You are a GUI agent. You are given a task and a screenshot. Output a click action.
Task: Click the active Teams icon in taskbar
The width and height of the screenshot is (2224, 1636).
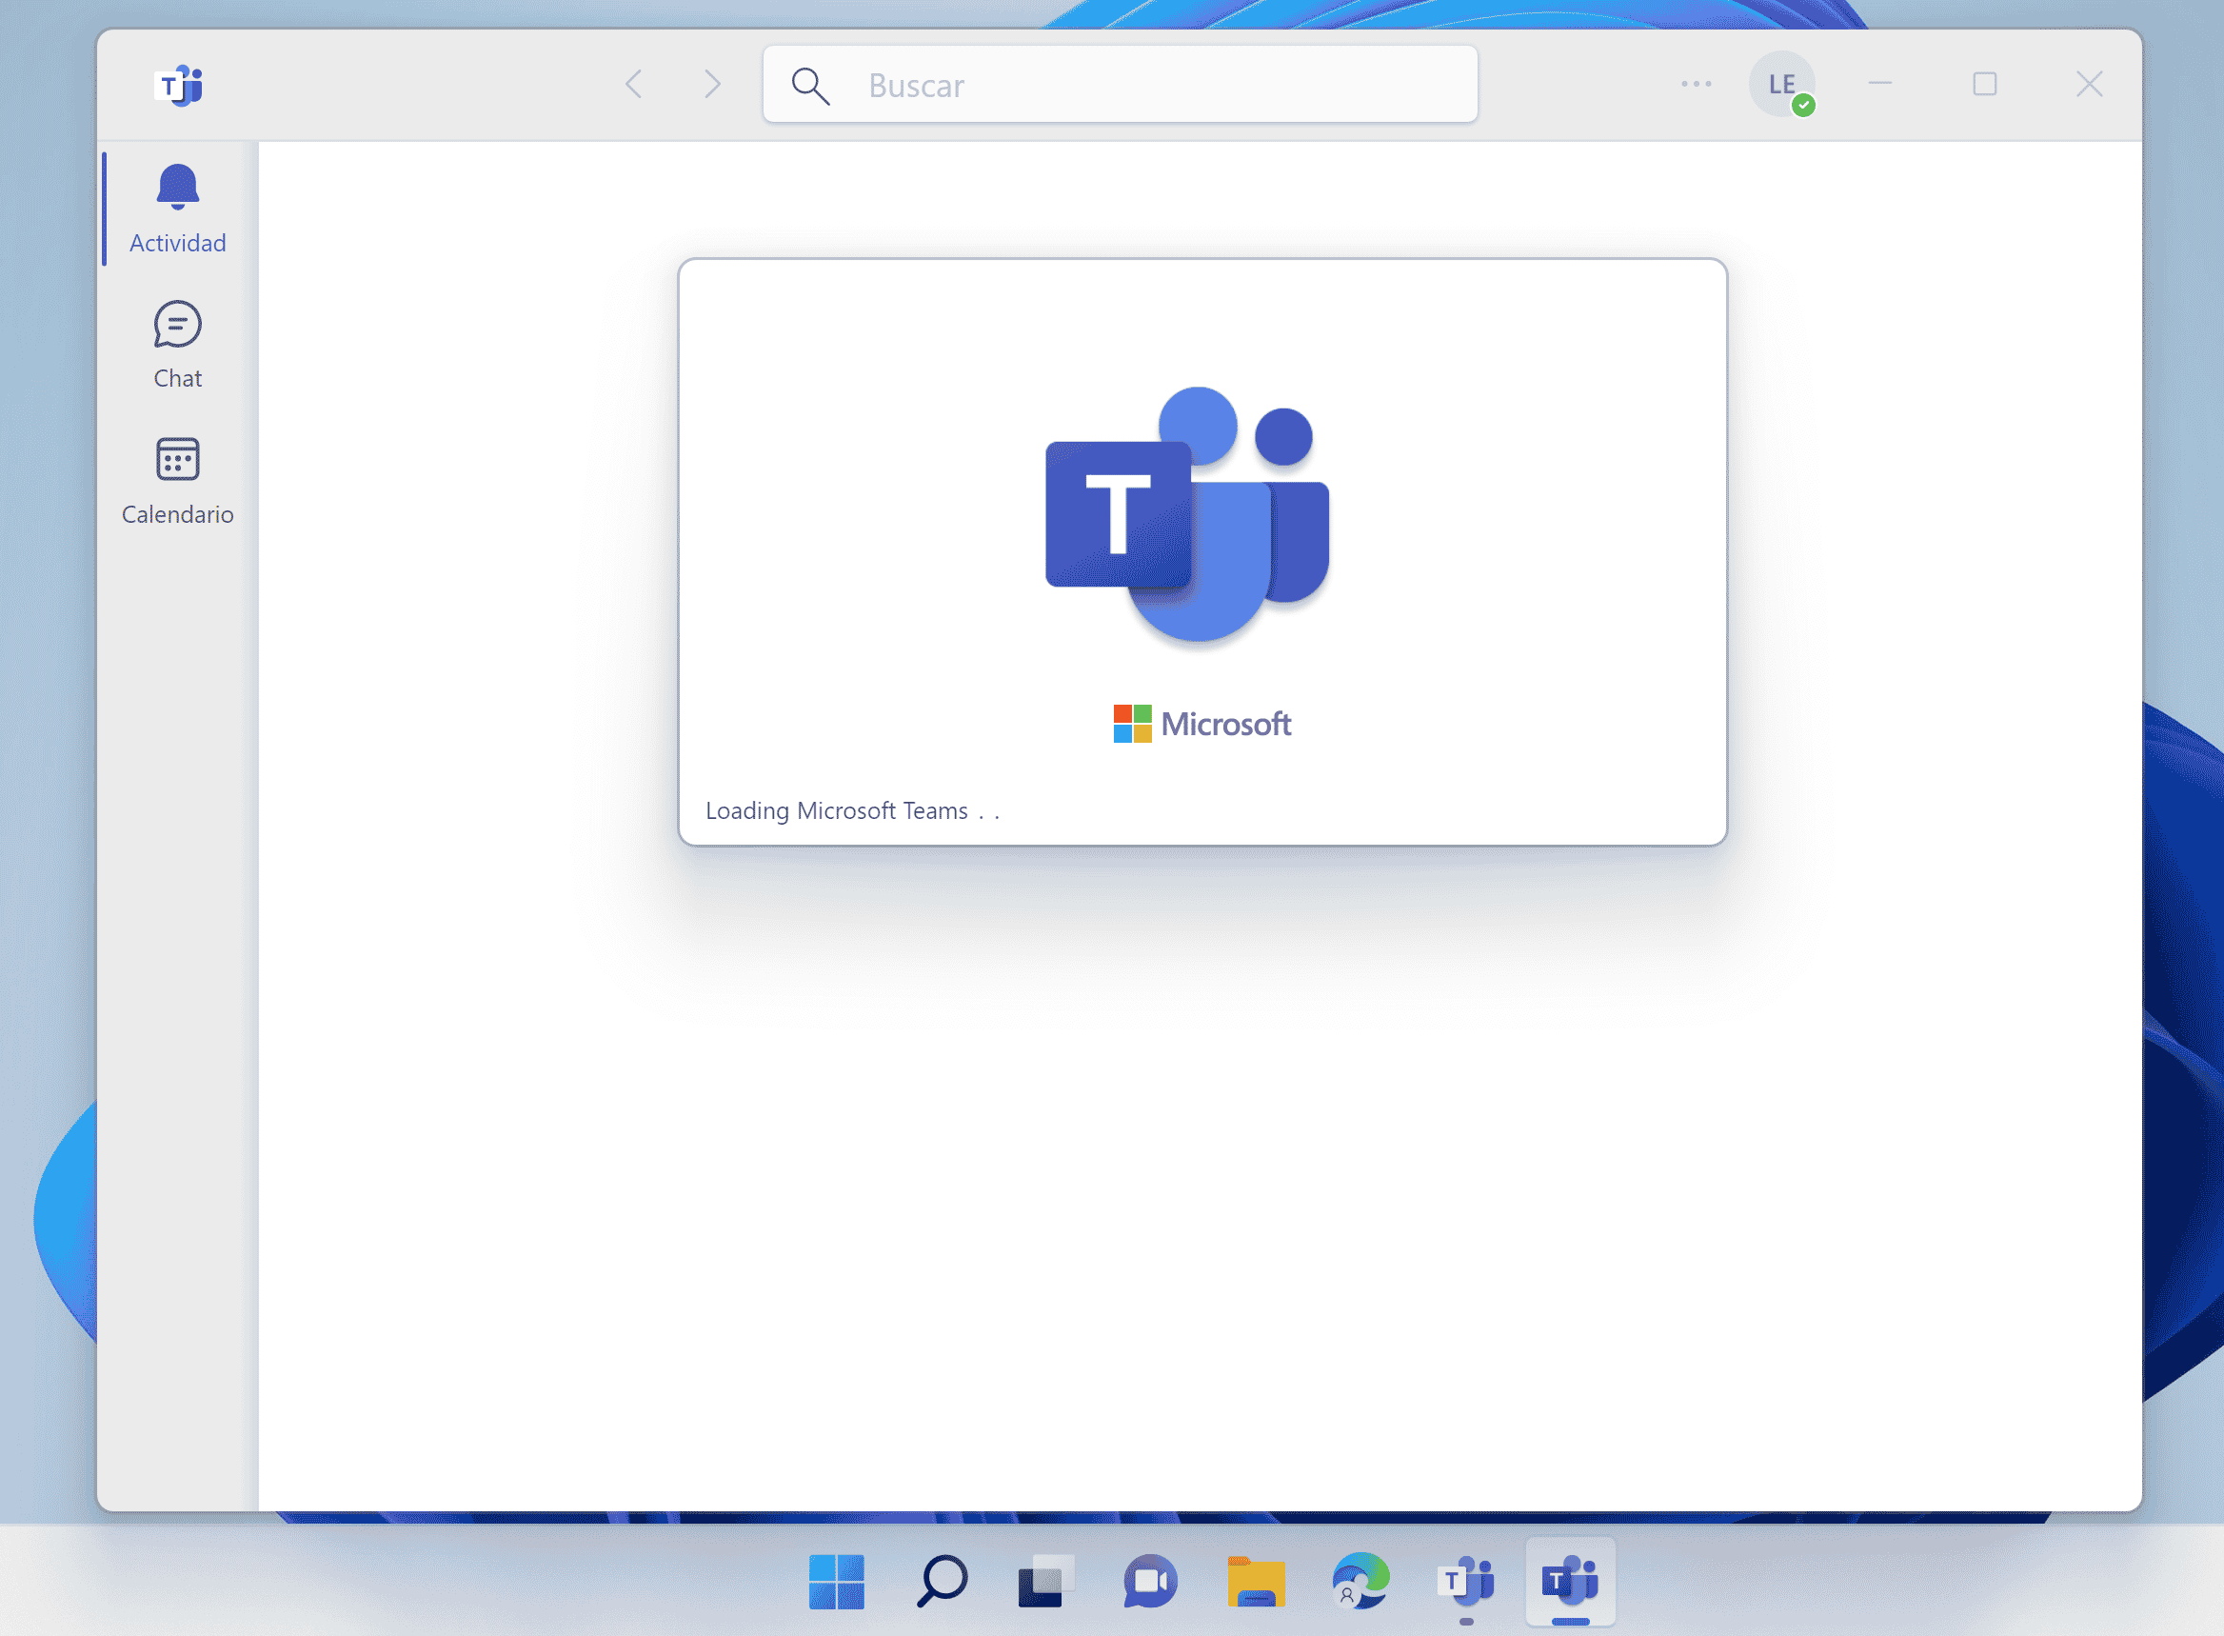[1571, 1582]
